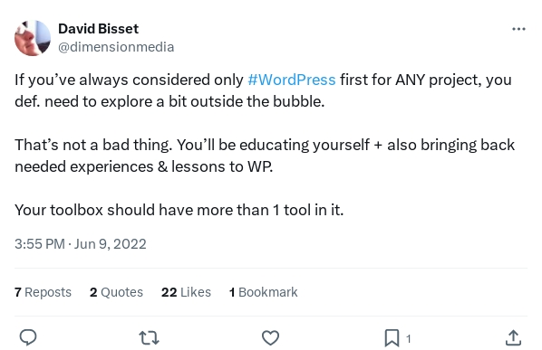The height and width of the screenshot is (350, 542).
Task: View the 2 Quotes list
Action: point(116,292)
